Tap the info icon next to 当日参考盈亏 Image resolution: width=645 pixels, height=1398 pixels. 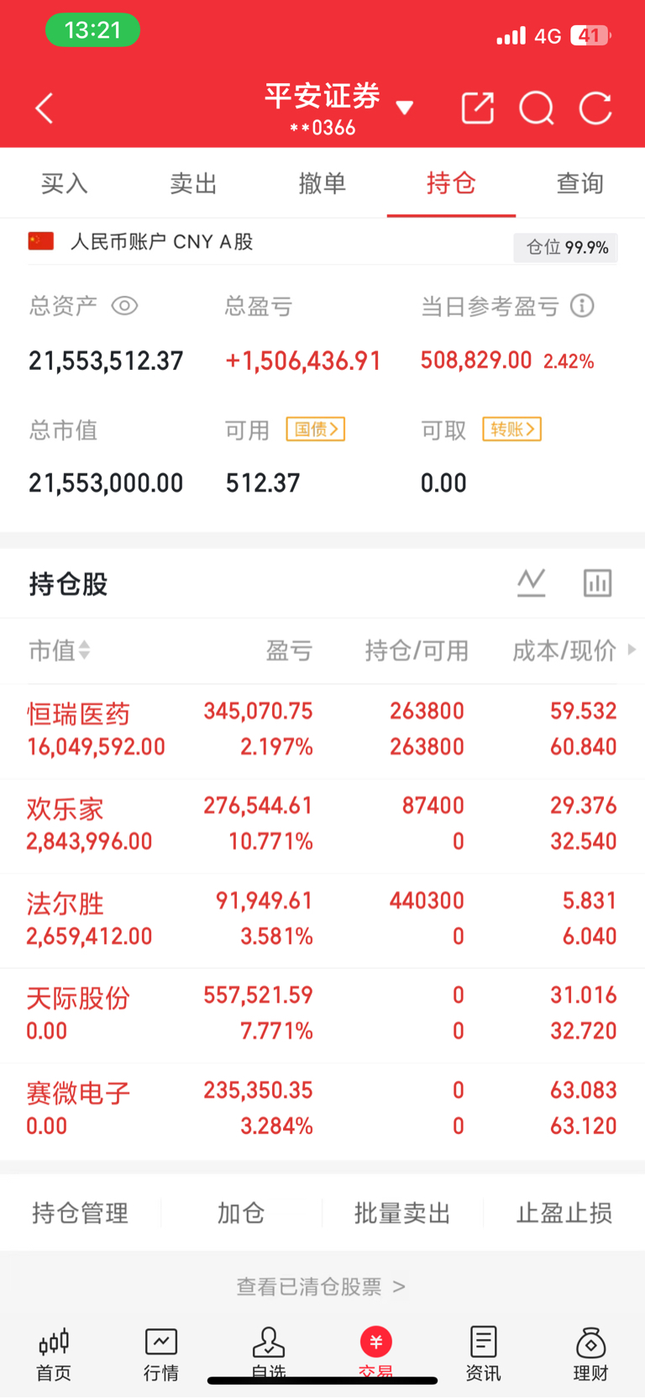[582, 306]
